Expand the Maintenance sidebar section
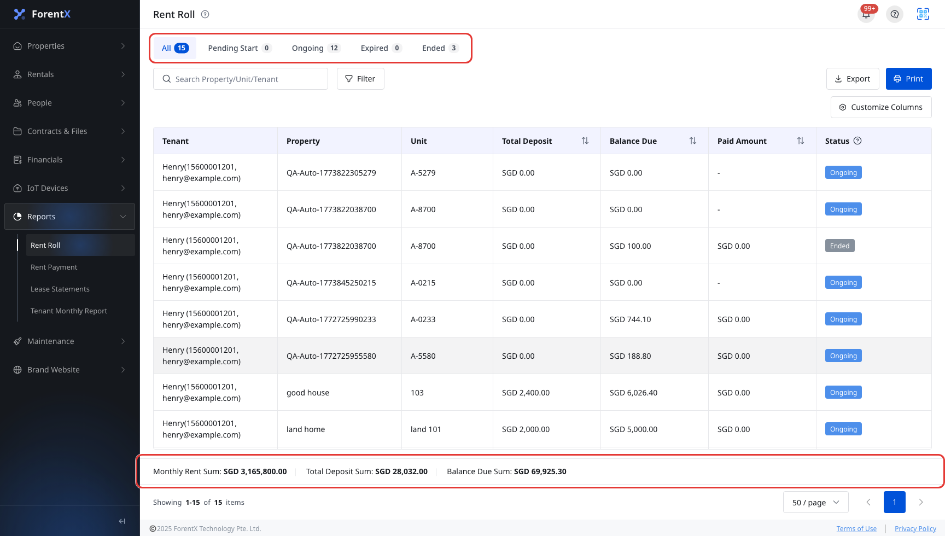The height and width of the screenshot is (536, 945). coord(69,341)
